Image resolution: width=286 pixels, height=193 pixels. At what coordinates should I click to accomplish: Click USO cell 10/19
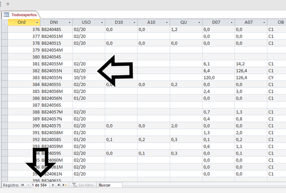point(89,77)
